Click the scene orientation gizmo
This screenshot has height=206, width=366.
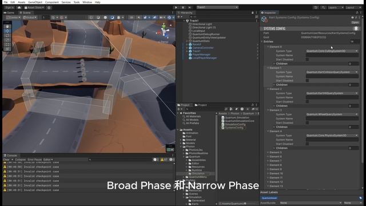pyautogui.click(x=164, y=31)
